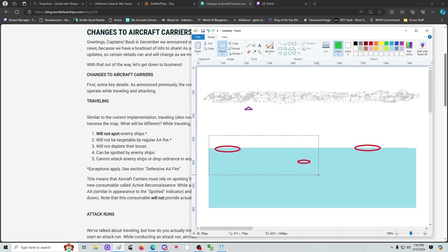
Task: Select the Eraser tool in Paint
Action: [x=248, y=52]
